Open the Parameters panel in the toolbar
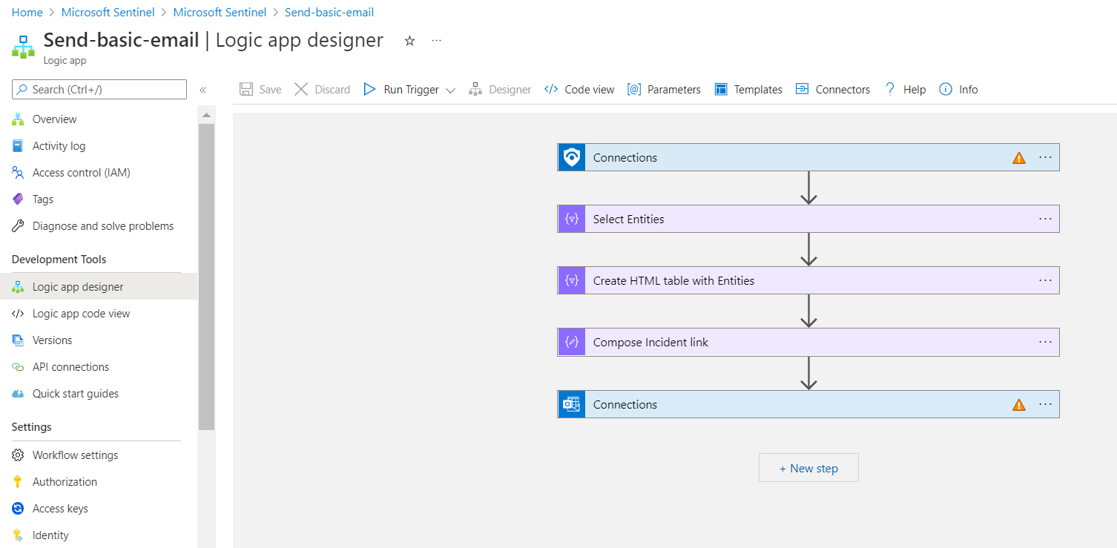This screenshot has width=1117, height=548. pos(664,89)
